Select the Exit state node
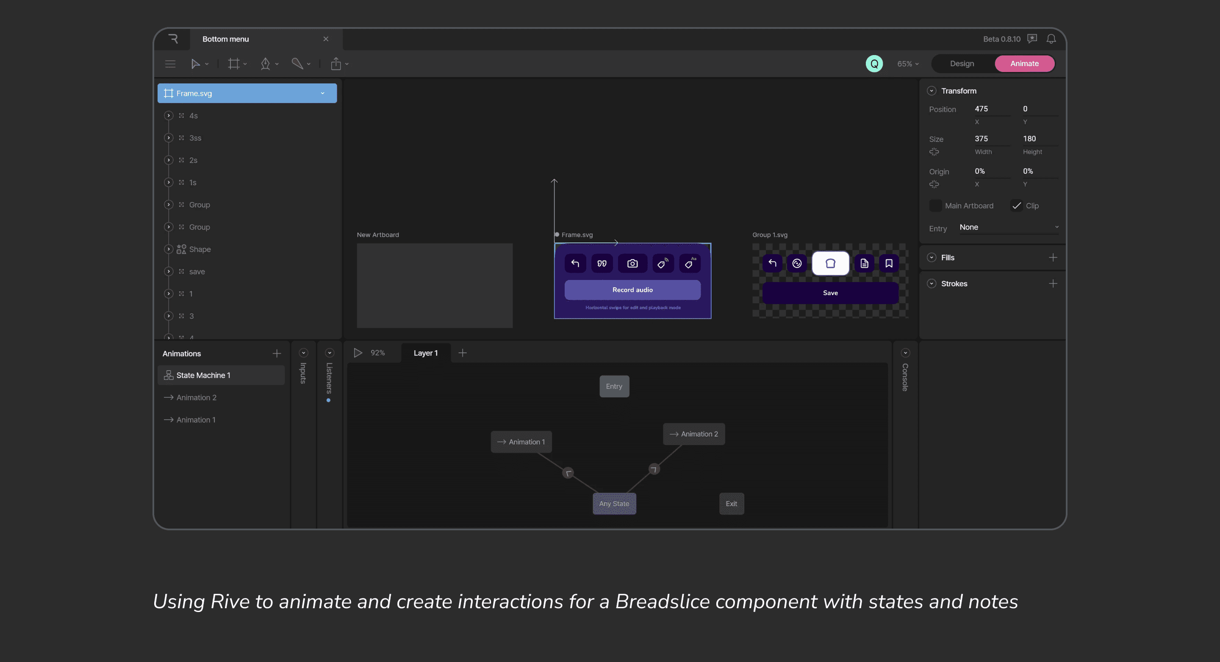This screenshot has width=1220, height=662. pos(731,504)
